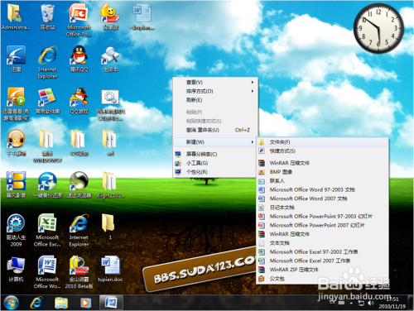Select WinRAR 压缩文件 entry above BMP 图像
This screenshot has height=311, width=414.
click(x=323, y=163)
